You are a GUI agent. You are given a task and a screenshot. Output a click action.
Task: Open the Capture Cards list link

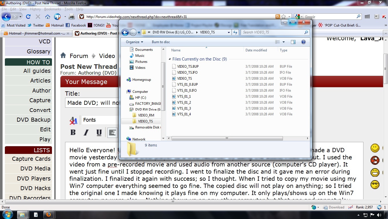click(x=31, y=159)
